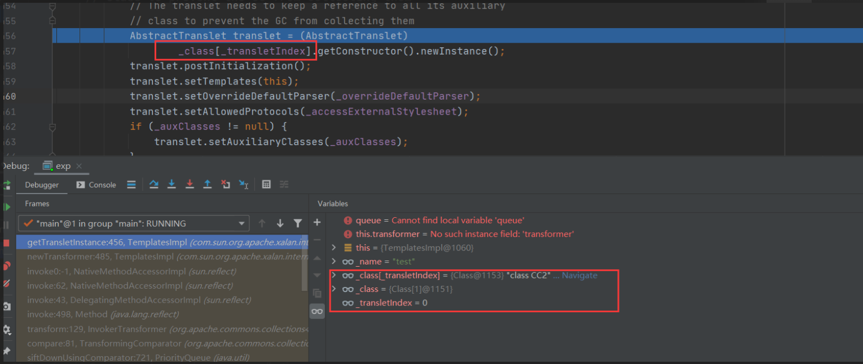Select frame invoke:43, DelegatingMethodAccessorImpl
The width and height of the screenshot is (863, 364).
(x=162, y=300)
